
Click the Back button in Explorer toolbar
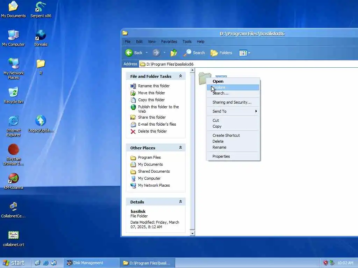(x=134, y=53)
